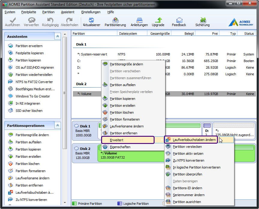Open the Partition menu in the menu bar
Screen dimensions: 259x209
point(48,12)
